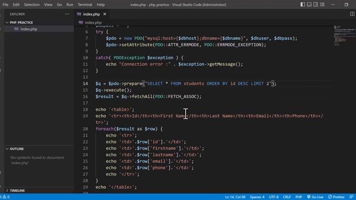Click the setAttribute code line
The height and width of the screenshot is (200, 356).
point(186,44)
